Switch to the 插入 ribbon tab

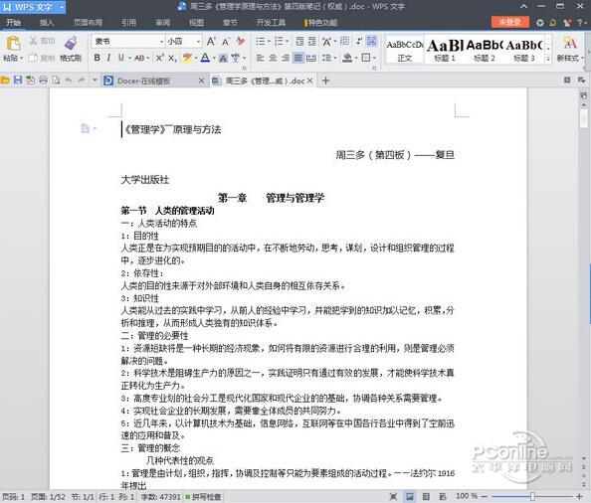[x=47, y=23]
